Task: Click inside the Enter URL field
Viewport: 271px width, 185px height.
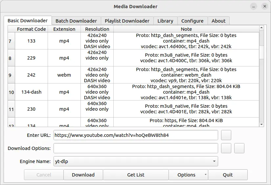Action: [x=135, y=135]
